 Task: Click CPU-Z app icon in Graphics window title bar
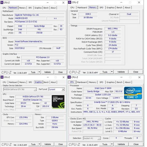click(2, 77)
